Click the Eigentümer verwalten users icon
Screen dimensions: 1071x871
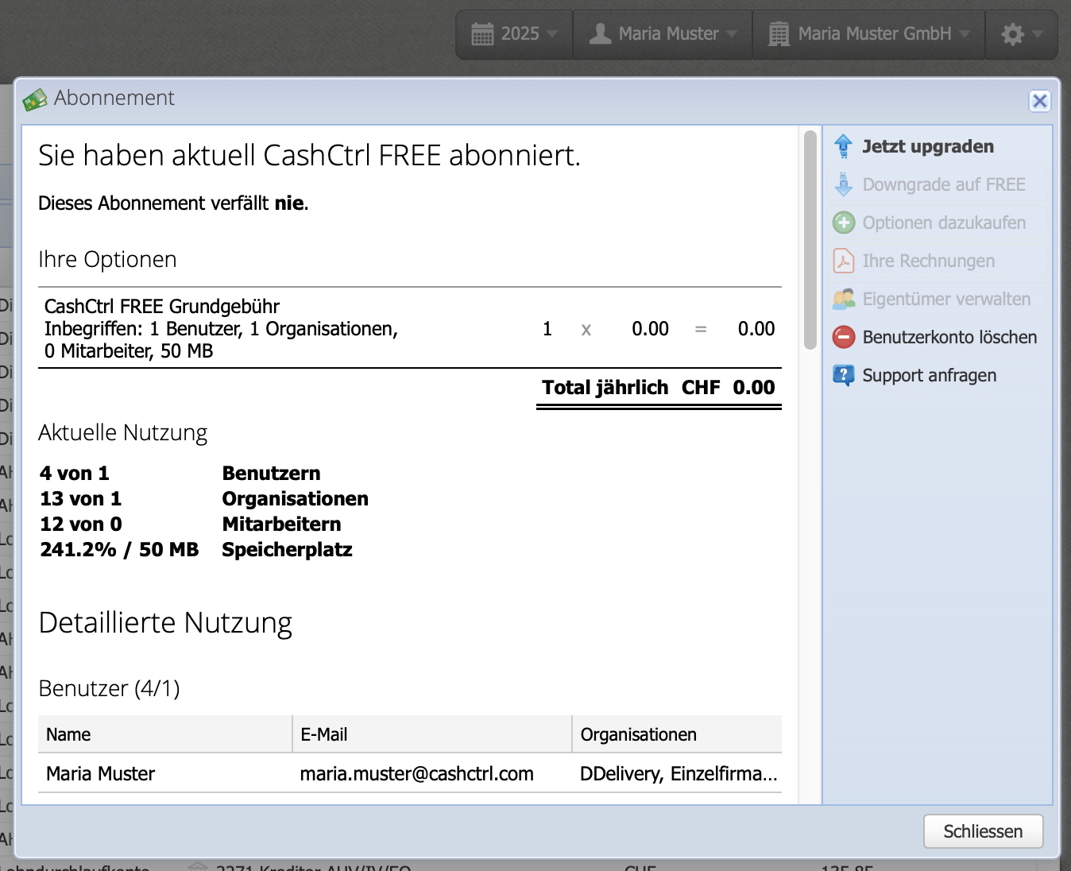[x=843, y=299]
